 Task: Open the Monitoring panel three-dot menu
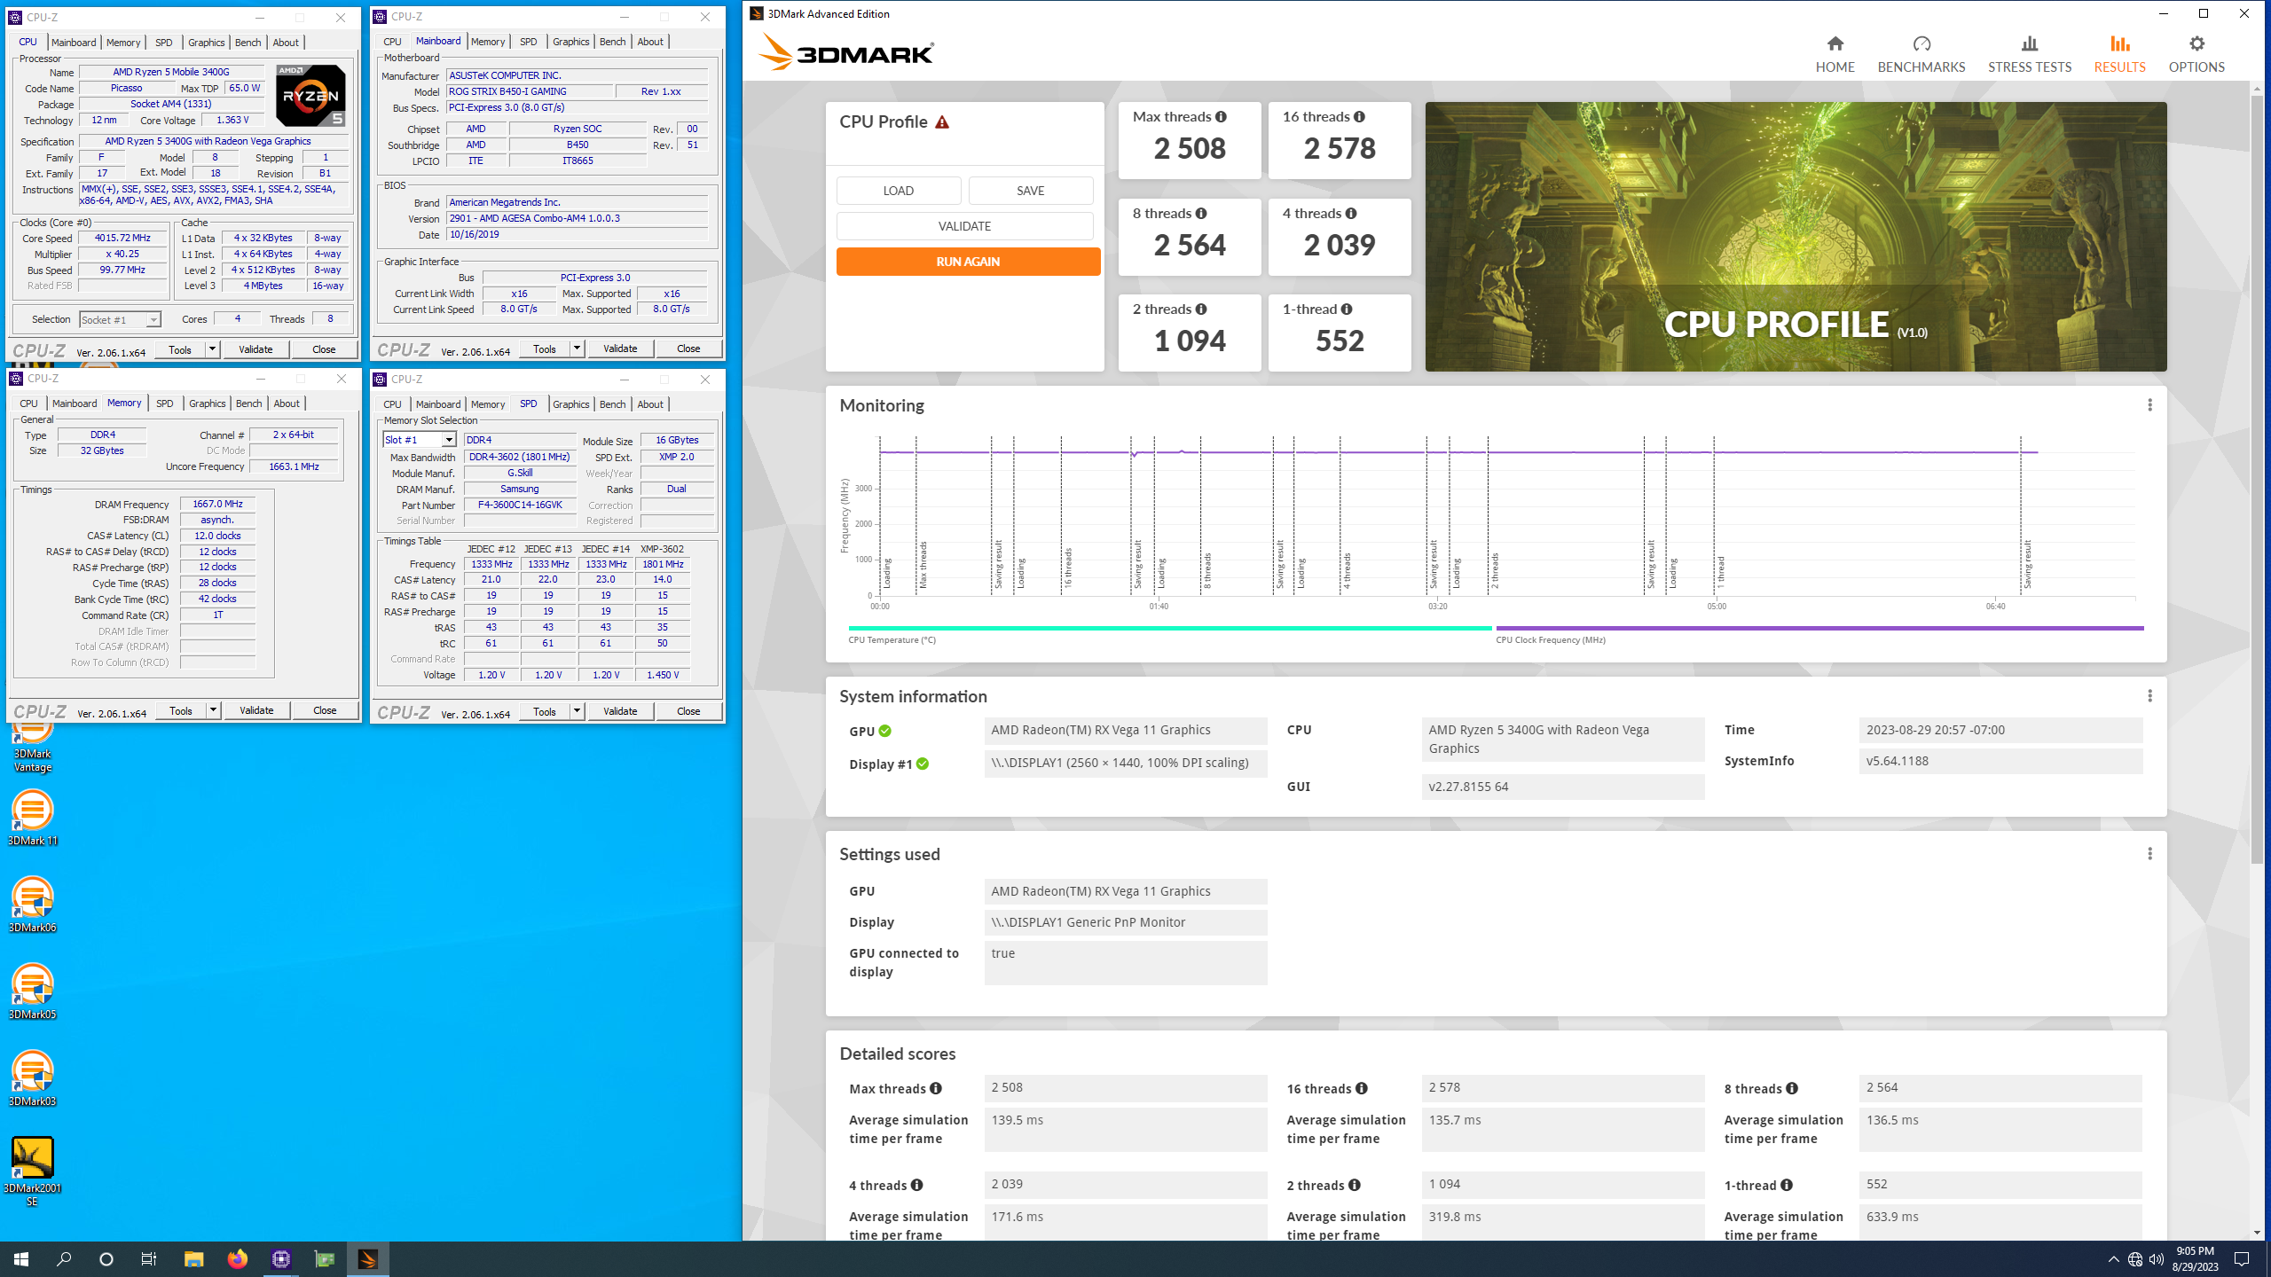[2149, 405]
